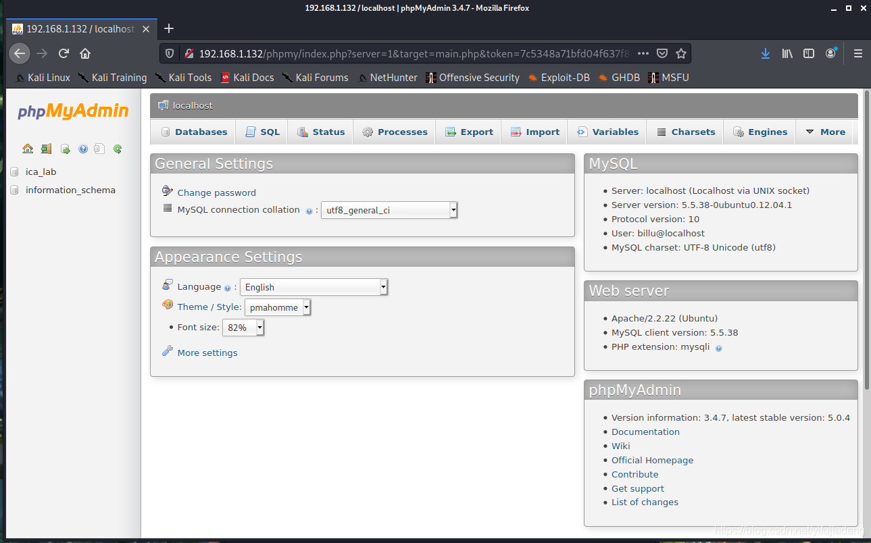871x543 pixels.
Task: Go to the Export tab
Action: click(x=469, y=132)
